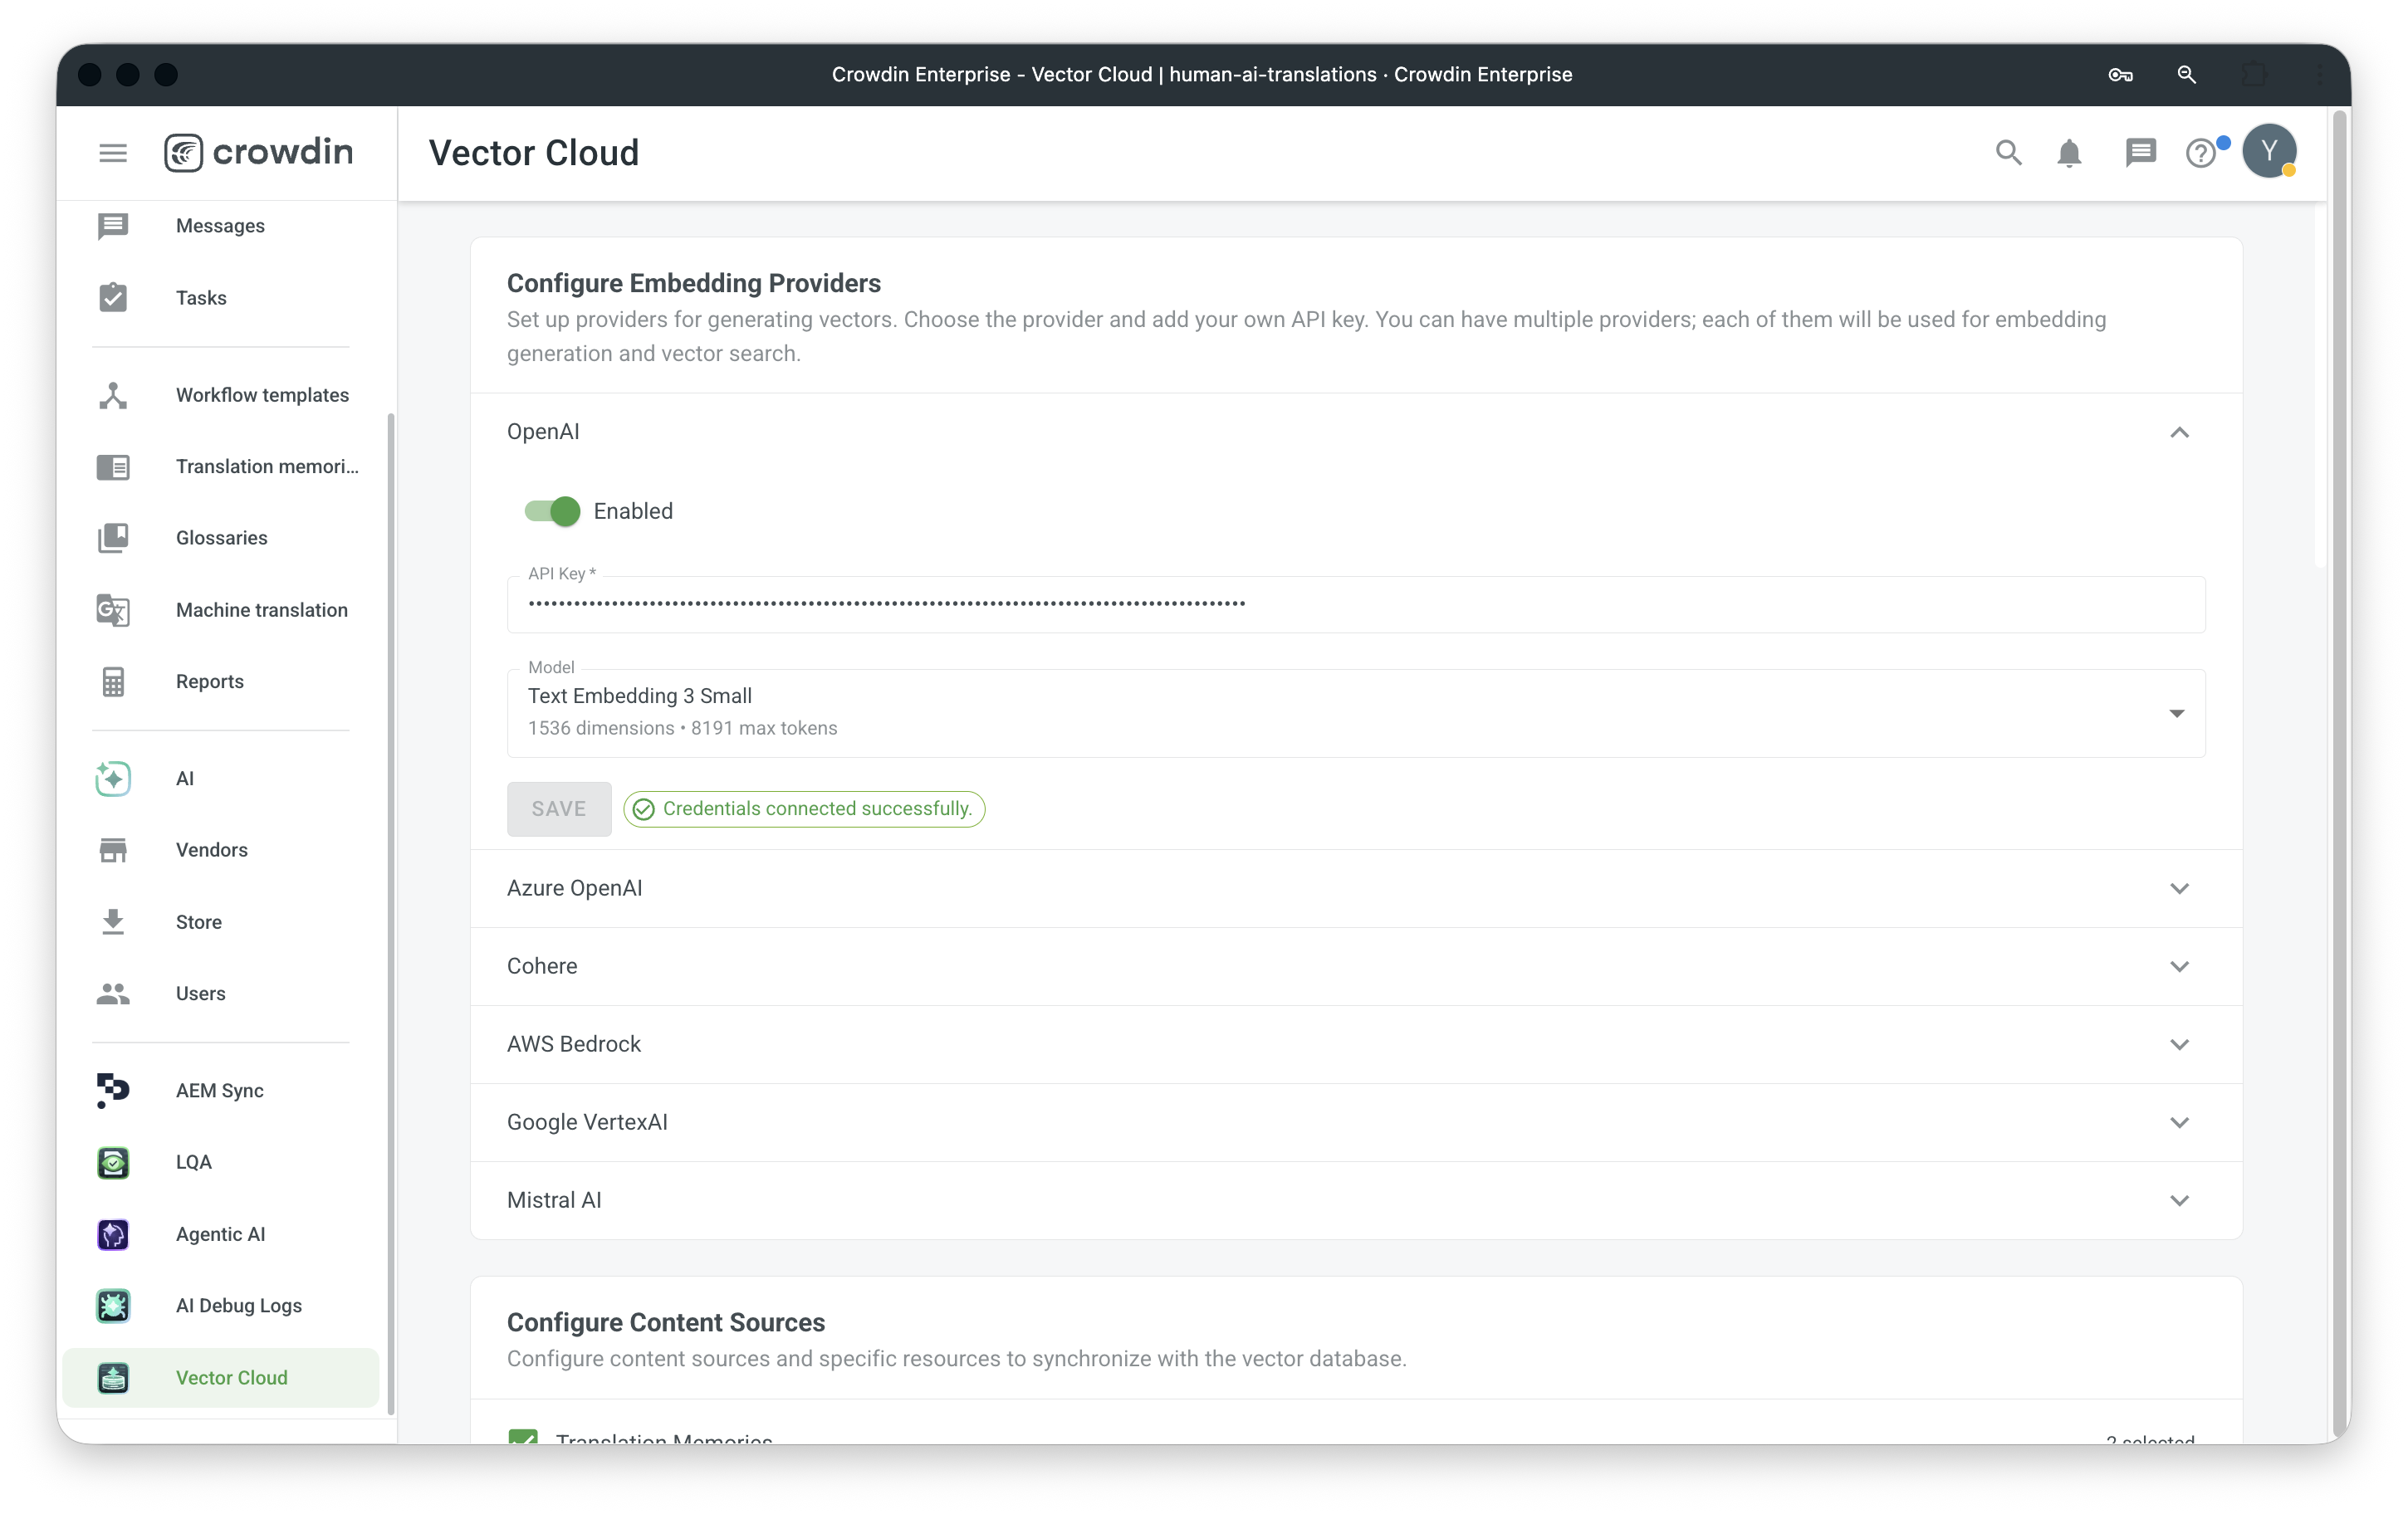
Task: Open Agentic AI page link
Action: (x=221, y=1234)
